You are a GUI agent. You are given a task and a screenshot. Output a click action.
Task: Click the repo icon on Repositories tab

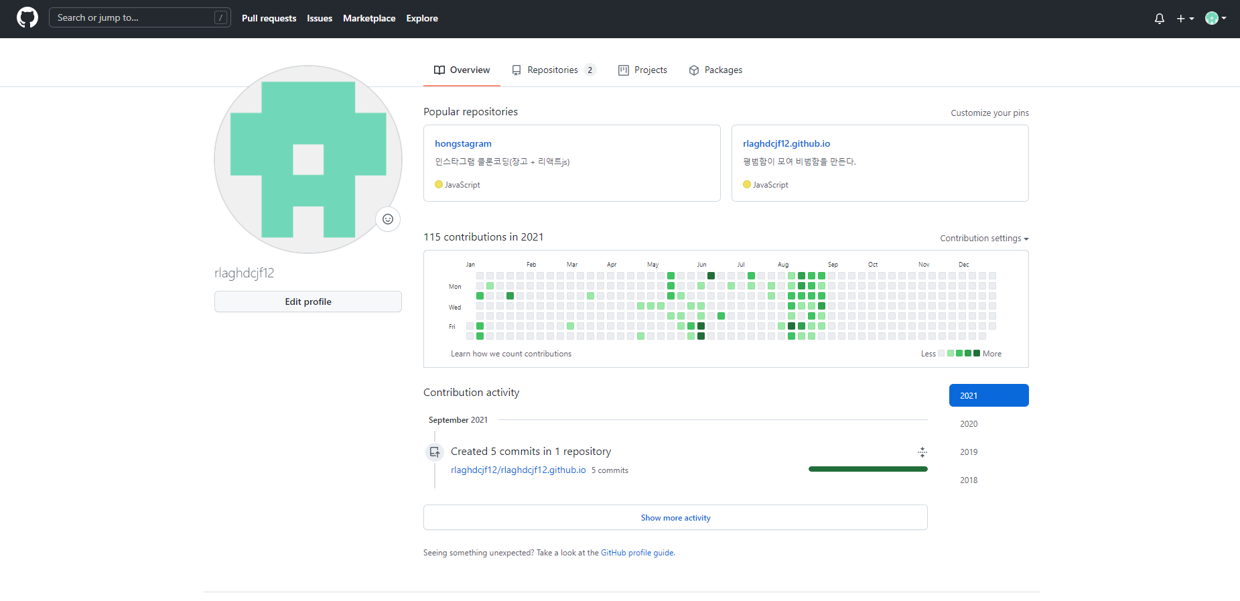tap(516, 70)
